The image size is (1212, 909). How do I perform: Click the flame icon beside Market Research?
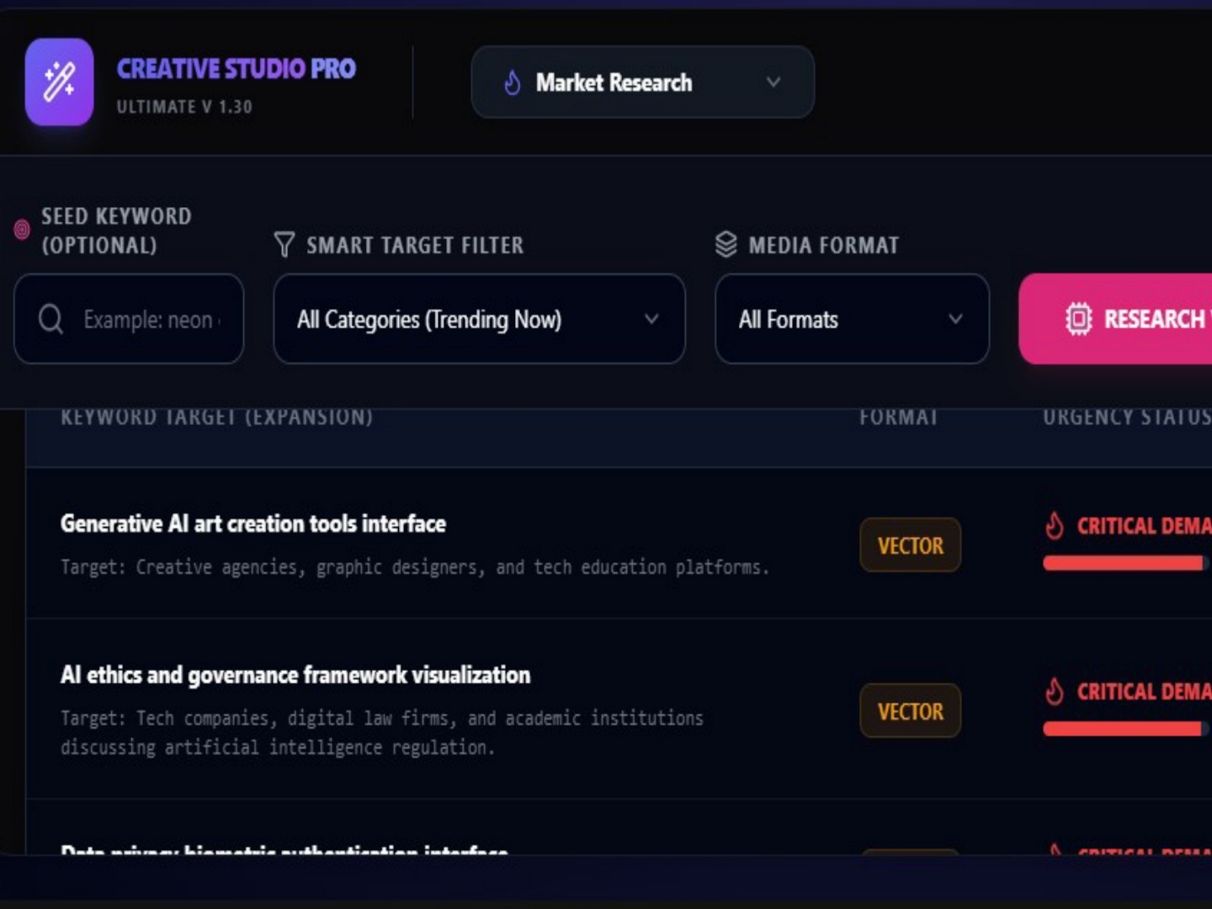click(x=512, y=82)
